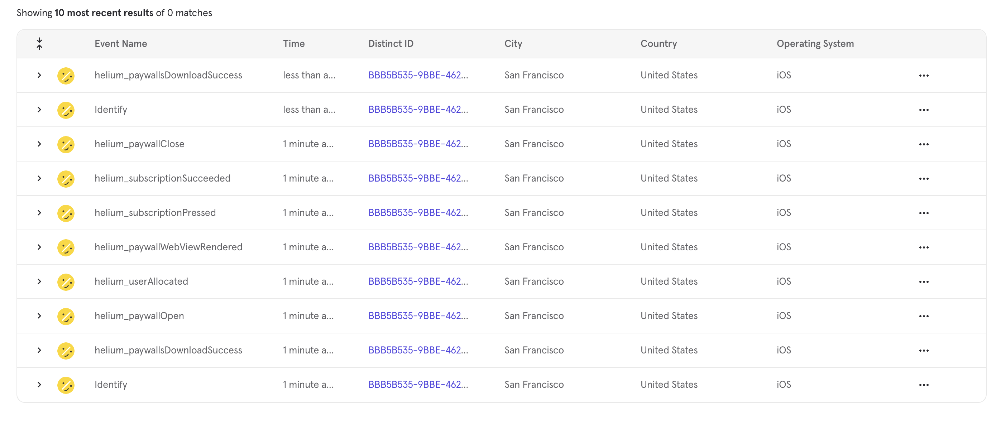Click the Operating System column header
The height and width of the screenshot is (424, 996).
[815, 44]
